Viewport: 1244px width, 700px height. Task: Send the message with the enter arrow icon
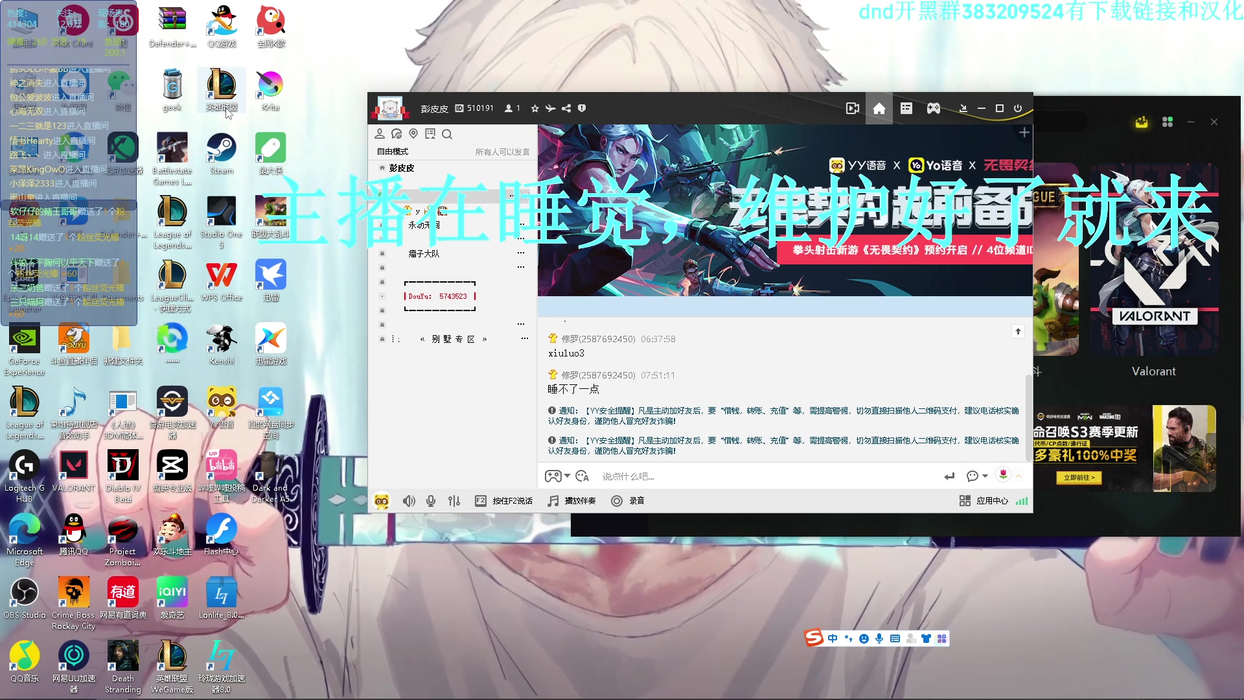(x=949, y=476)
